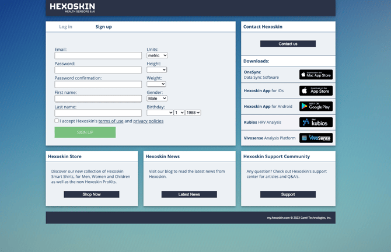The image size is (391, 252).
Task: Open the Kubios HRV Analysis badge
Action: point(316,123)
